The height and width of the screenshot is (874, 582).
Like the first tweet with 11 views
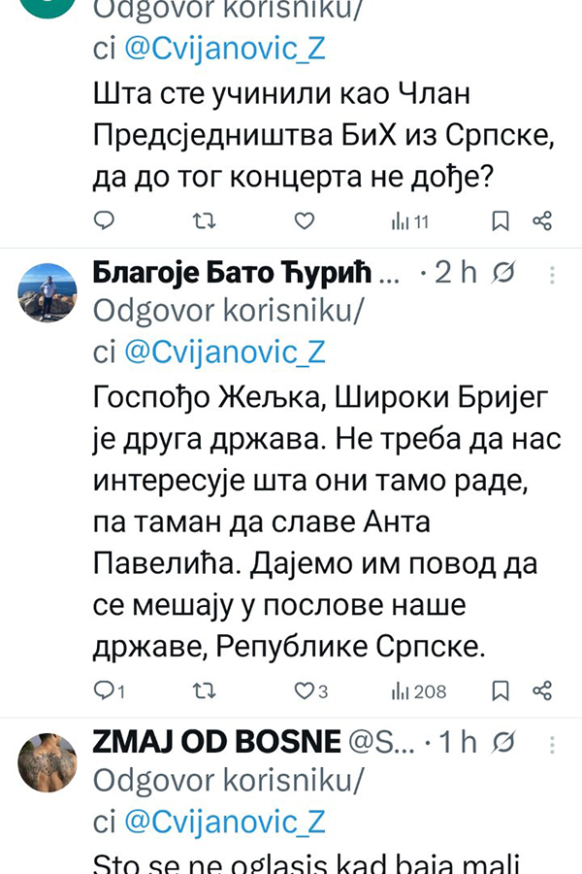(x=305, y=221)
